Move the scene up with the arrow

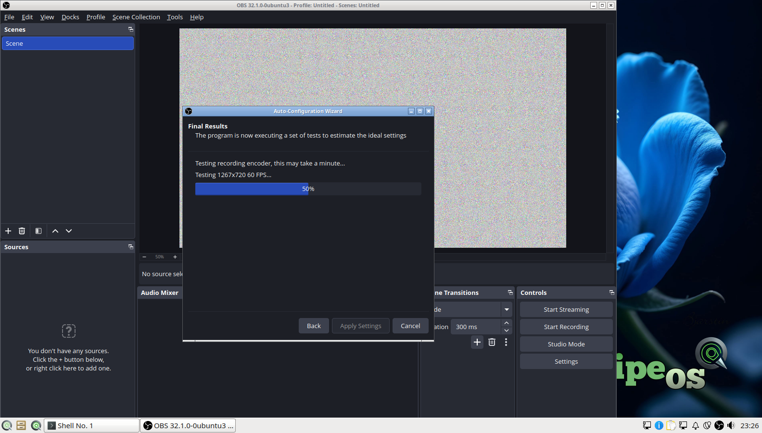pyautogui.click(x=55, y=231)
